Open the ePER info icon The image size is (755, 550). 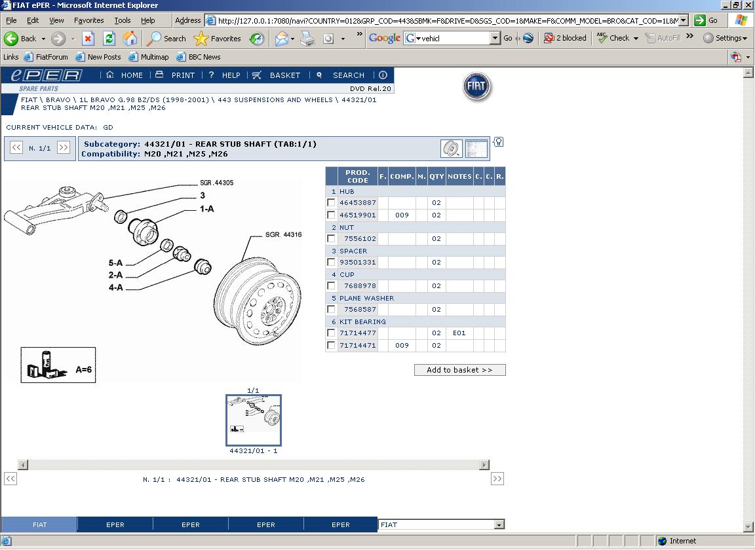(383, 75)
